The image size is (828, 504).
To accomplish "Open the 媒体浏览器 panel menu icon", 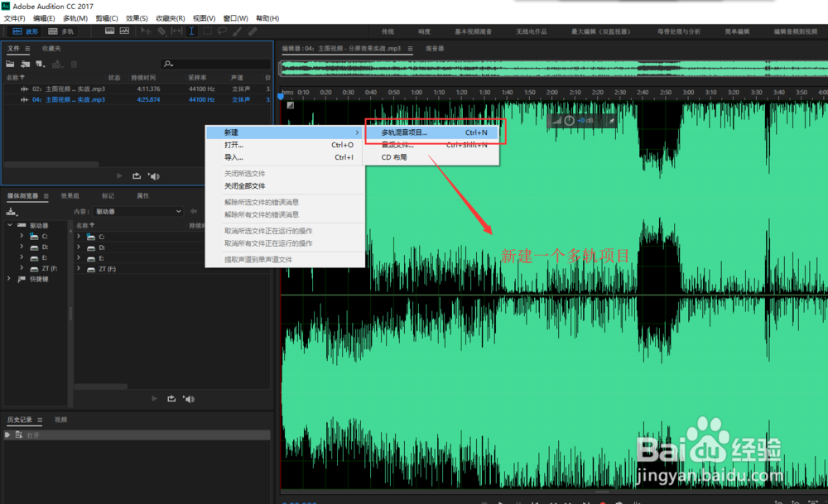I will [46, 196].
